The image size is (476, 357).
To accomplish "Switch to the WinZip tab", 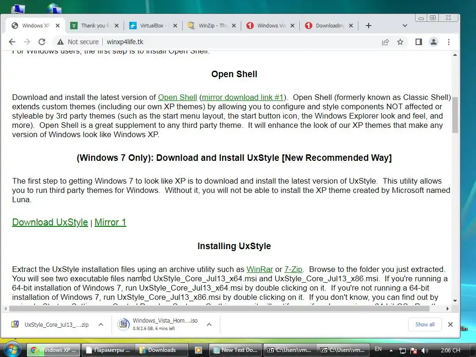I will click(x=212, y=26).
